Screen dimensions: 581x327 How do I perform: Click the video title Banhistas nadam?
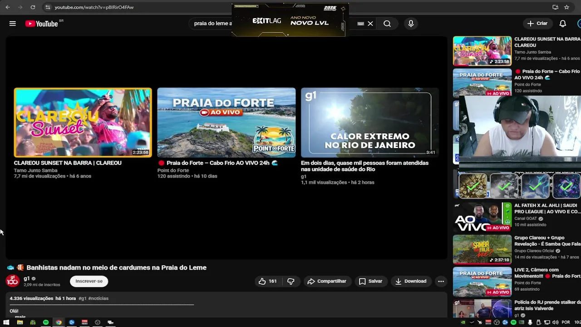(x=116, y=268)
